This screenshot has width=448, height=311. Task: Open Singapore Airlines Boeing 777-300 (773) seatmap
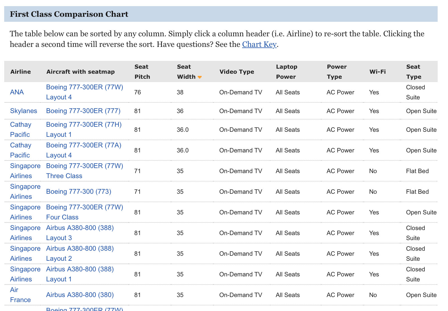(79, 192)
